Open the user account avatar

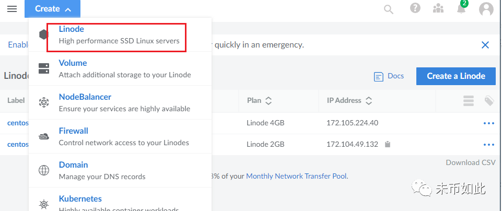[x=486, y=9]
